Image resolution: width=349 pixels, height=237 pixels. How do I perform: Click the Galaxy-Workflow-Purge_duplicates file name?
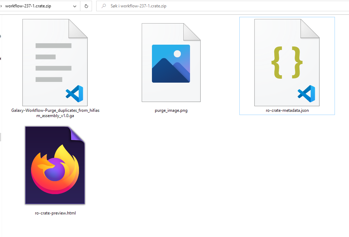55,113
